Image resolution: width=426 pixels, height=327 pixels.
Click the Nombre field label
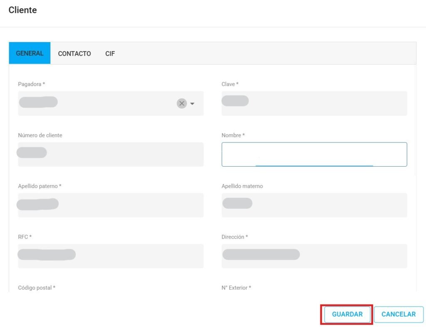click(x=233, y=135)
